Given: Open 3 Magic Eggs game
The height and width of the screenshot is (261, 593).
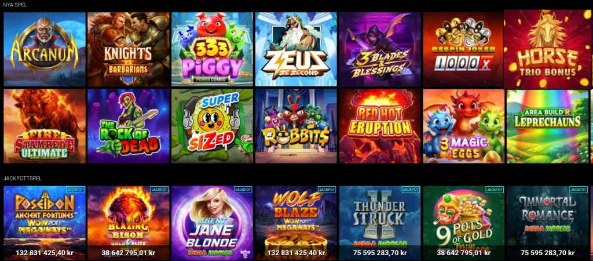Looking at the screenshot, I should 464,126.
